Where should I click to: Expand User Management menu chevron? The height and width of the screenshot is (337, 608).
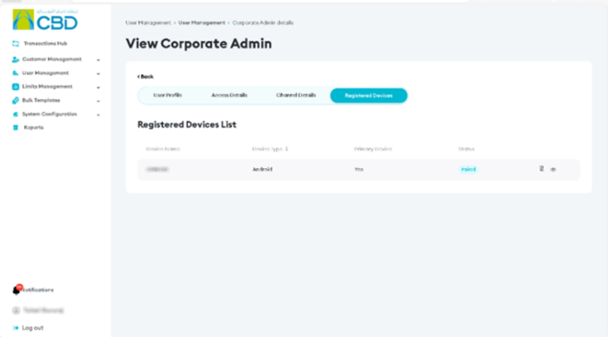click(98, 74)
